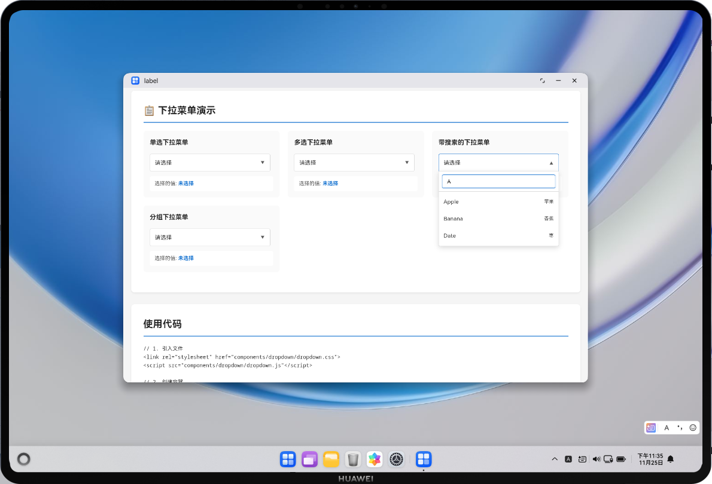Click the gradient AI icon in the input toolbar

click(650, 427)
